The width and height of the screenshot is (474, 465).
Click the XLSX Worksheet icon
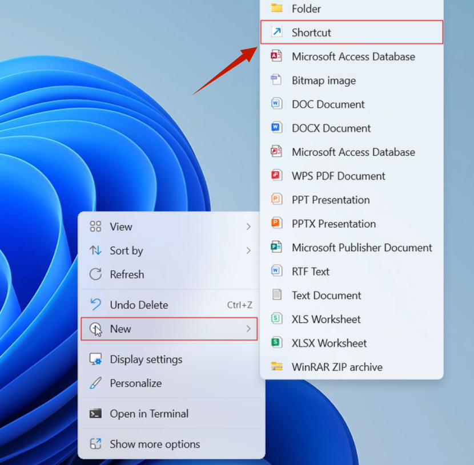[276, 342]
